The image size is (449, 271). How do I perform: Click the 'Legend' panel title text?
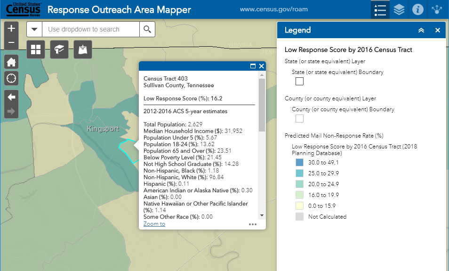(x=297, y=30)
